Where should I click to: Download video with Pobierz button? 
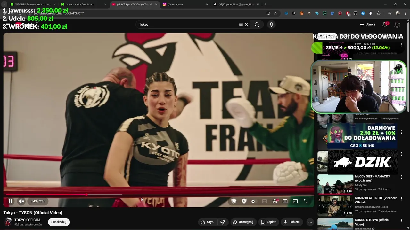pyautogui.click(x=291, y=222)
